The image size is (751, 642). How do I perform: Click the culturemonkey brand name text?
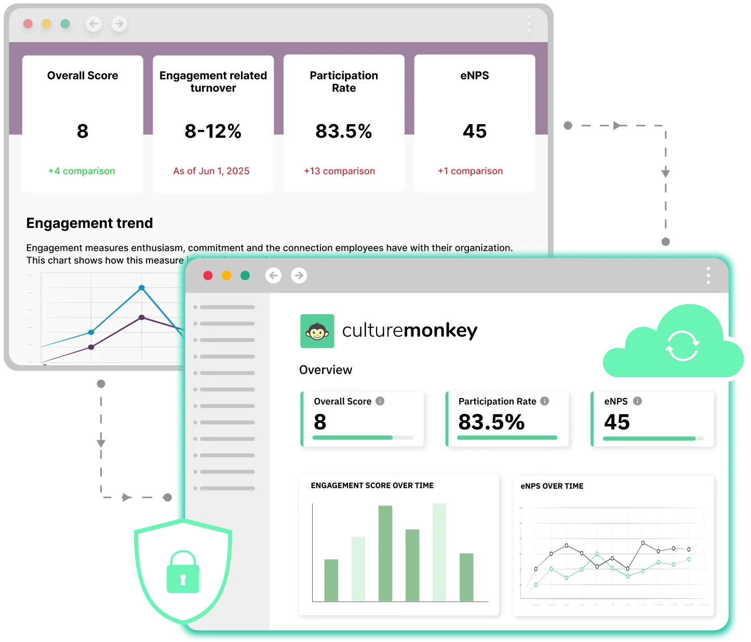click(x=410, y=331)
